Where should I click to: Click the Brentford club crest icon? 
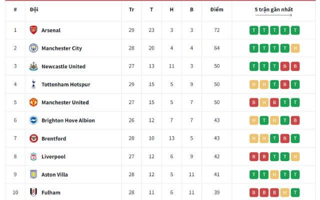coord(33,138)
